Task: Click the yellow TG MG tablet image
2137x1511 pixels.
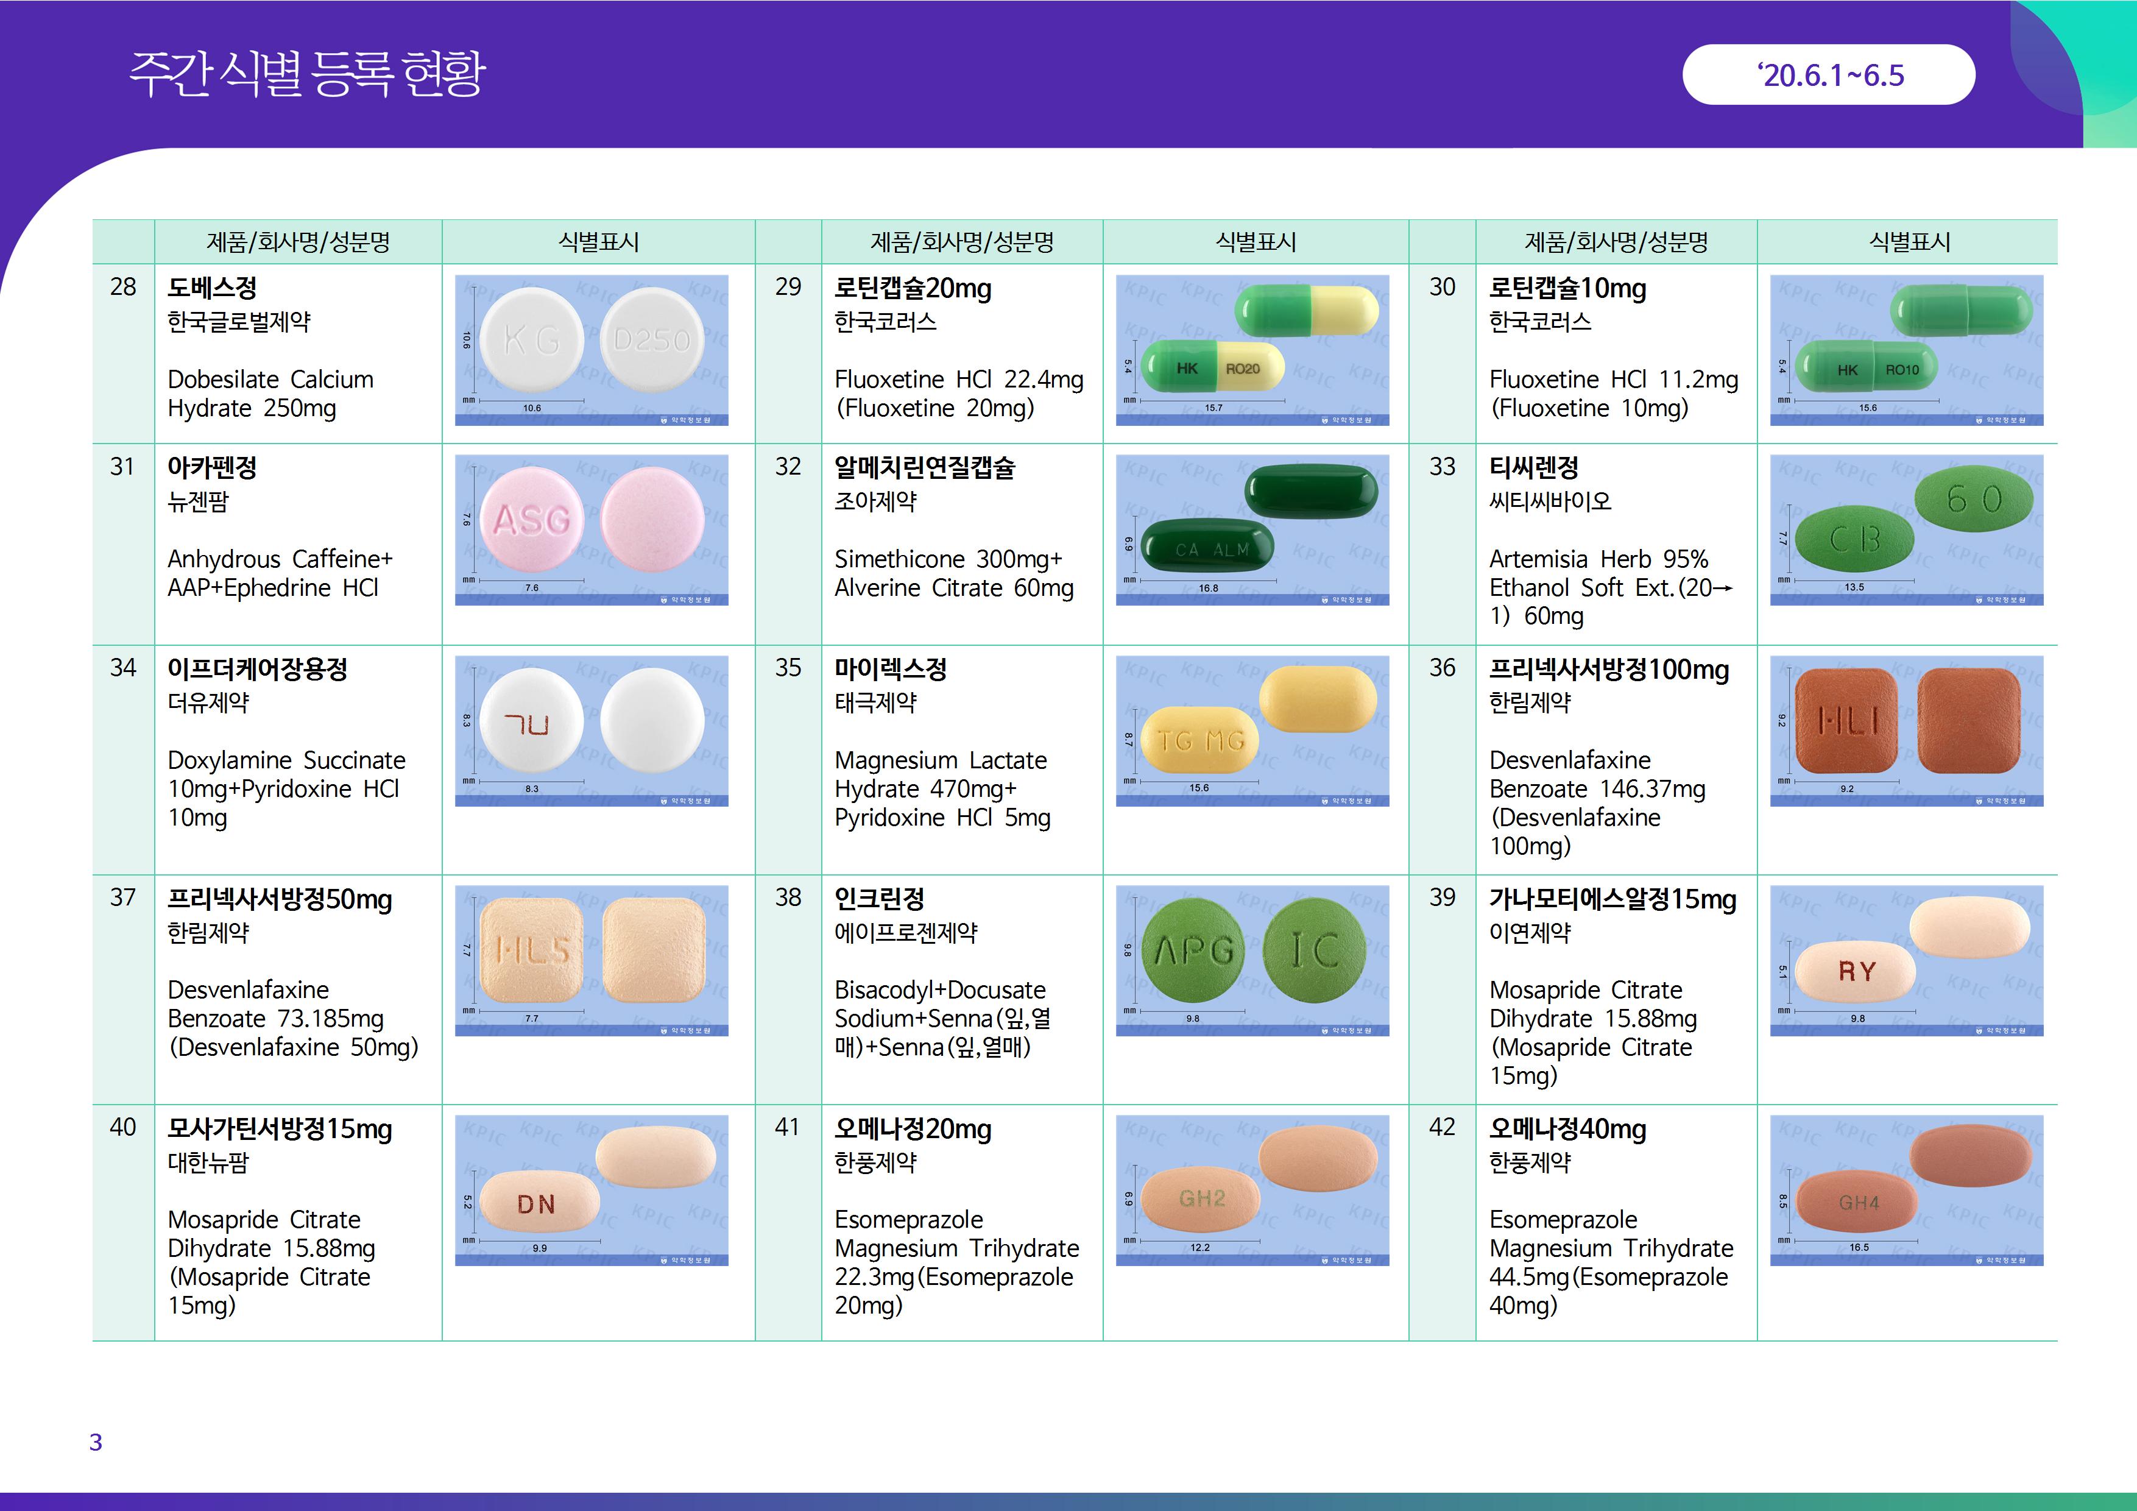Action: [1252, 730]
